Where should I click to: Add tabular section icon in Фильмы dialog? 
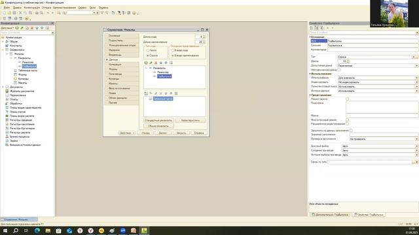[x=146, y=93]
